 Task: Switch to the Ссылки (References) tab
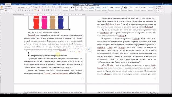[33, 4]
